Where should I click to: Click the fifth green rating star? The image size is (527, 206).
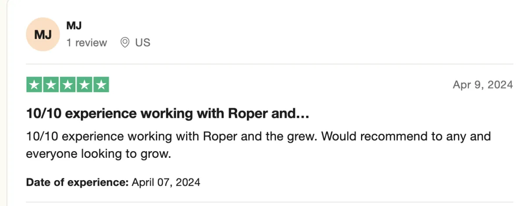coord(101,85)
